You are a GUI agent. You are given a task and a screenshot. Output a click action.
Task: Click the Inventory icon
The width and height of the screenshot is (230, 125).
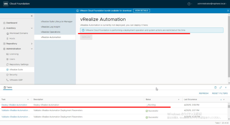tap(4, 28)
